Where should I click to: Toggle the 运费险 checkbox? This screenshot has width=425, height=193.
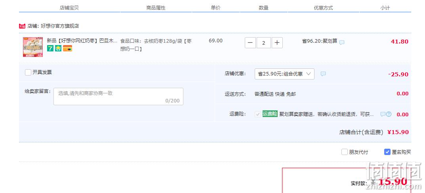[258, 114]
